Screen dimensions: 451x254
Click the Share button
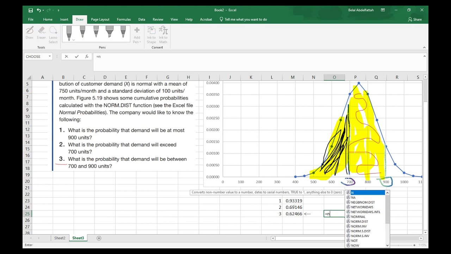pos(415,19)
